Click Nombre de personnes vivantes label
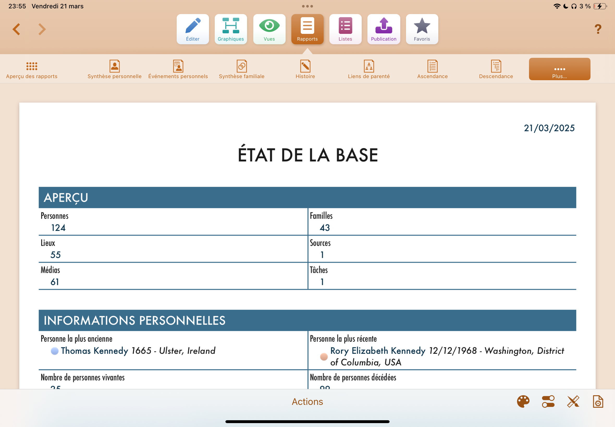Screen dimensions: 615x427 point(83,378)
